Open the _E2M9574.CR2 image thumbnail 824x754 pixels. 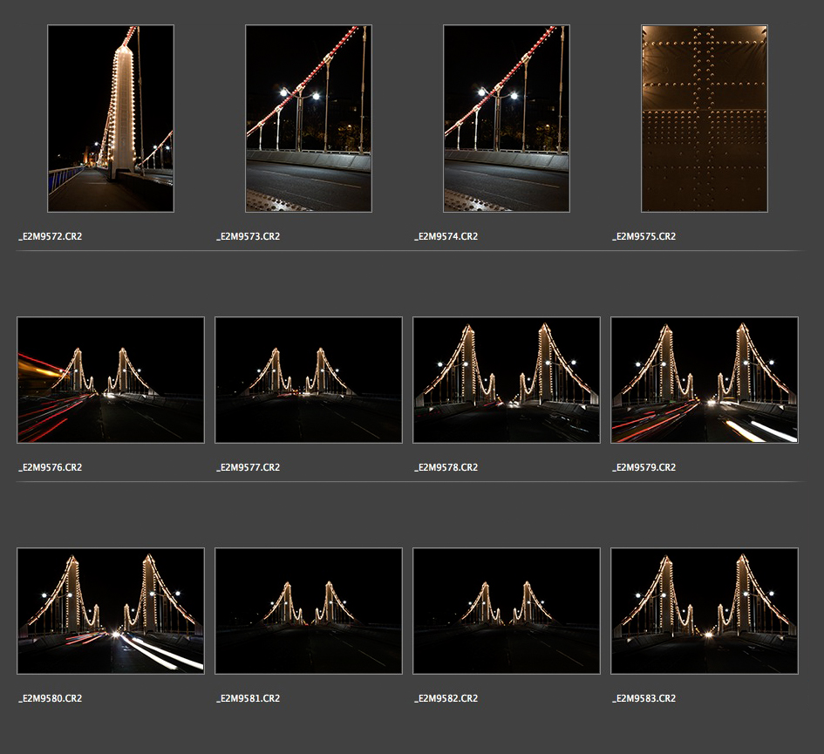(507, 119)
